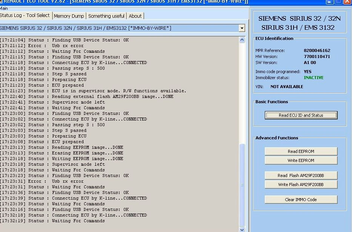Click Read ECU ID and Status button
Image resolution: width=352 pixels, height=232 pixels.
click(301, 115)
